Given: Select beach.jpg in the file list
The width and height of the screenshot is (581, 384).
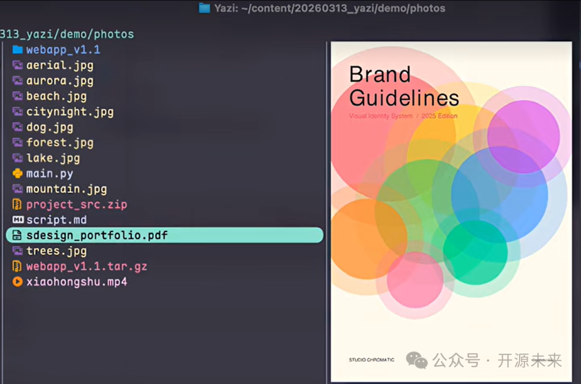Looking at the screenshot, I should [56, 97].
